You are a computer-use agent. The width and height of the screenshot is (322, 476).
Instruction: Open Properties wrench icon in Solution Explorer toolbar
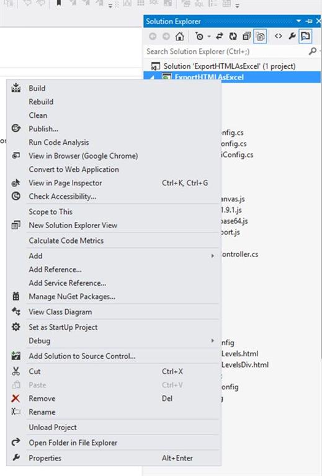(292, 36)
